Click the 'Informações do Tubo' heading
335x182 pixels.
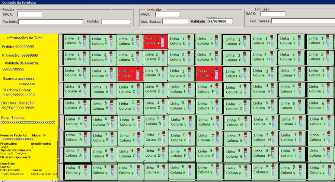tap(25, 38)
